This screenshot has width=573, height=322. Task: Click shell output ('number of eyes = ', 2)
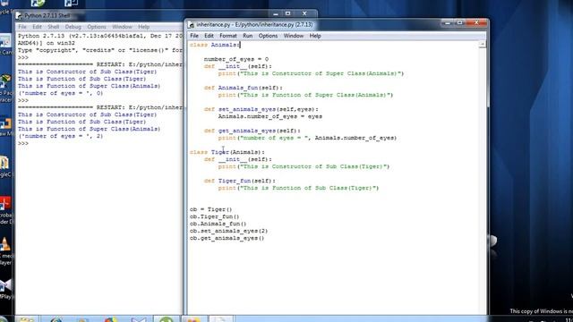tap(61, 136)
